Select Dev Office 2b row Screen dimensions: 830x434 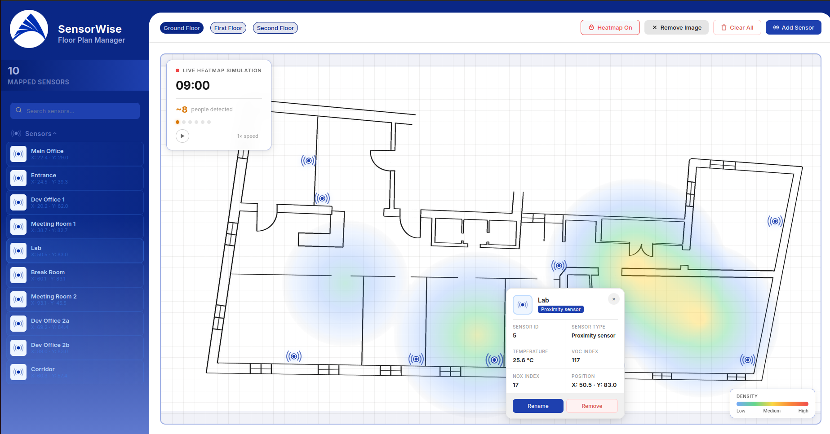pyautogui.click(x=75, y=348)
